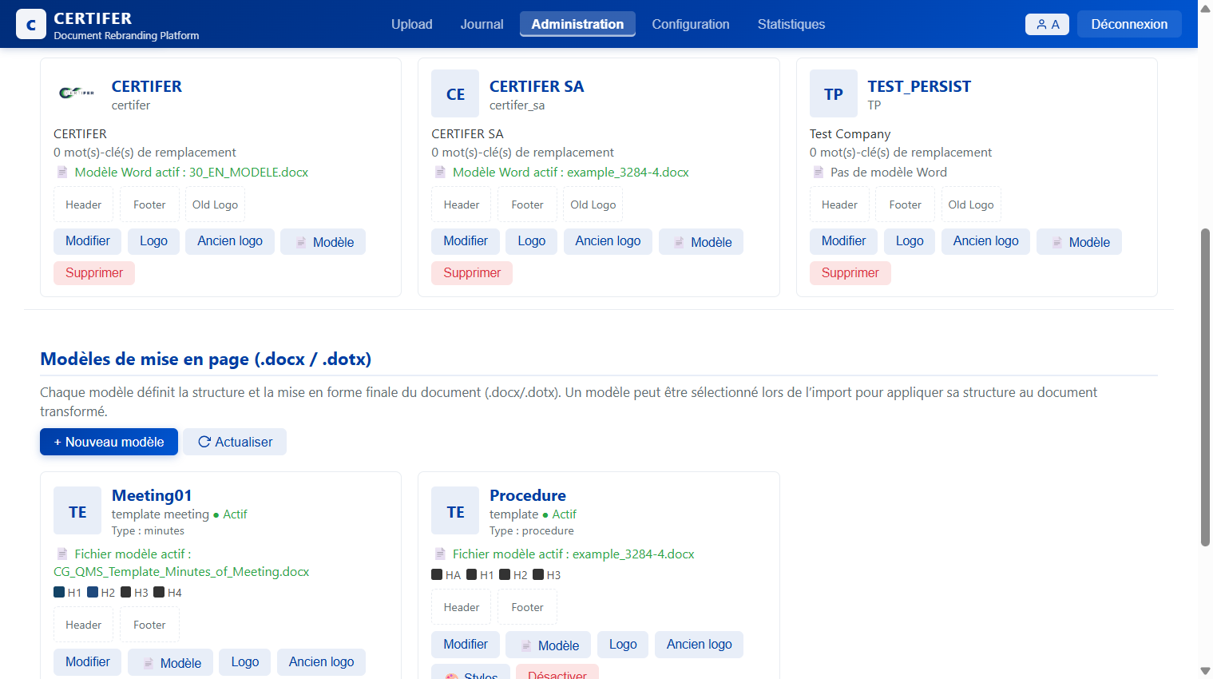Log out using the Déconnexion button

tap(1128, 24)
